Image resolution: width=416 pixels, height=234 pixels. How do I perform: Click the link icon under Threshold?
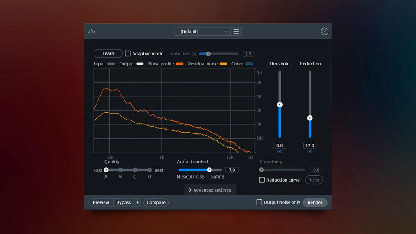(279, 152)
